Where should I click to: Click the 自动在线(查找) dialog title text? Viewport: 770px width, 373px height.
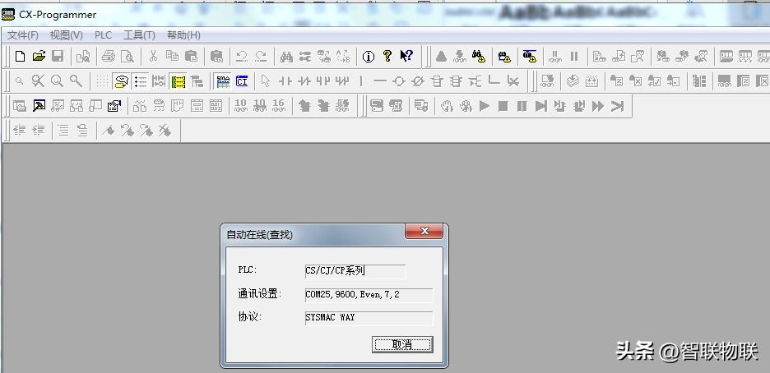pyautogui.click(x=259, y=235)
